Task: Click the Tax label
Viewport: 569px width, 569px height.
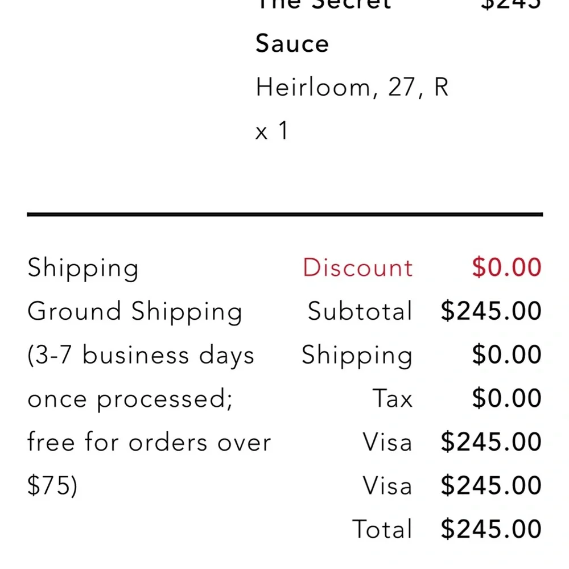Action: click(392, 398)
